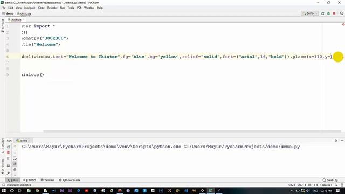Rerun demo from the top toolbar

[x=322, y=13]
